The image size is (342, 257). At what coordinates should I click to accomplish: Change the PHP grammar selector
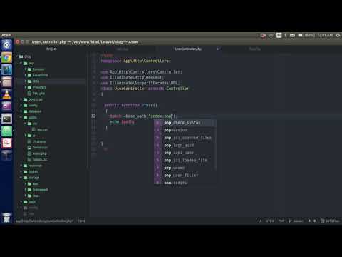pyautogui.click(x=281, y=221)
